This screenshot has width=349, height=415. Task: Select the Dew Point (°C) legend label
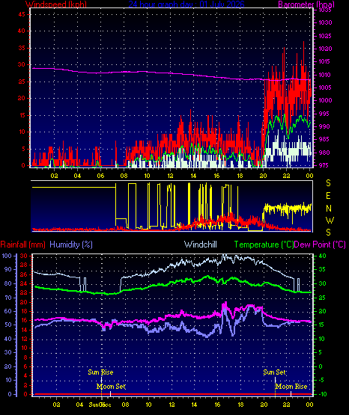tap(320, 245)
